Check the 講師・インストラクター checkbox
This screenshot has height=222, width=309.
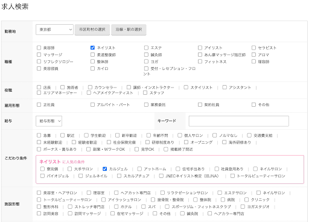pyautogui.click(x=129, y=87)
